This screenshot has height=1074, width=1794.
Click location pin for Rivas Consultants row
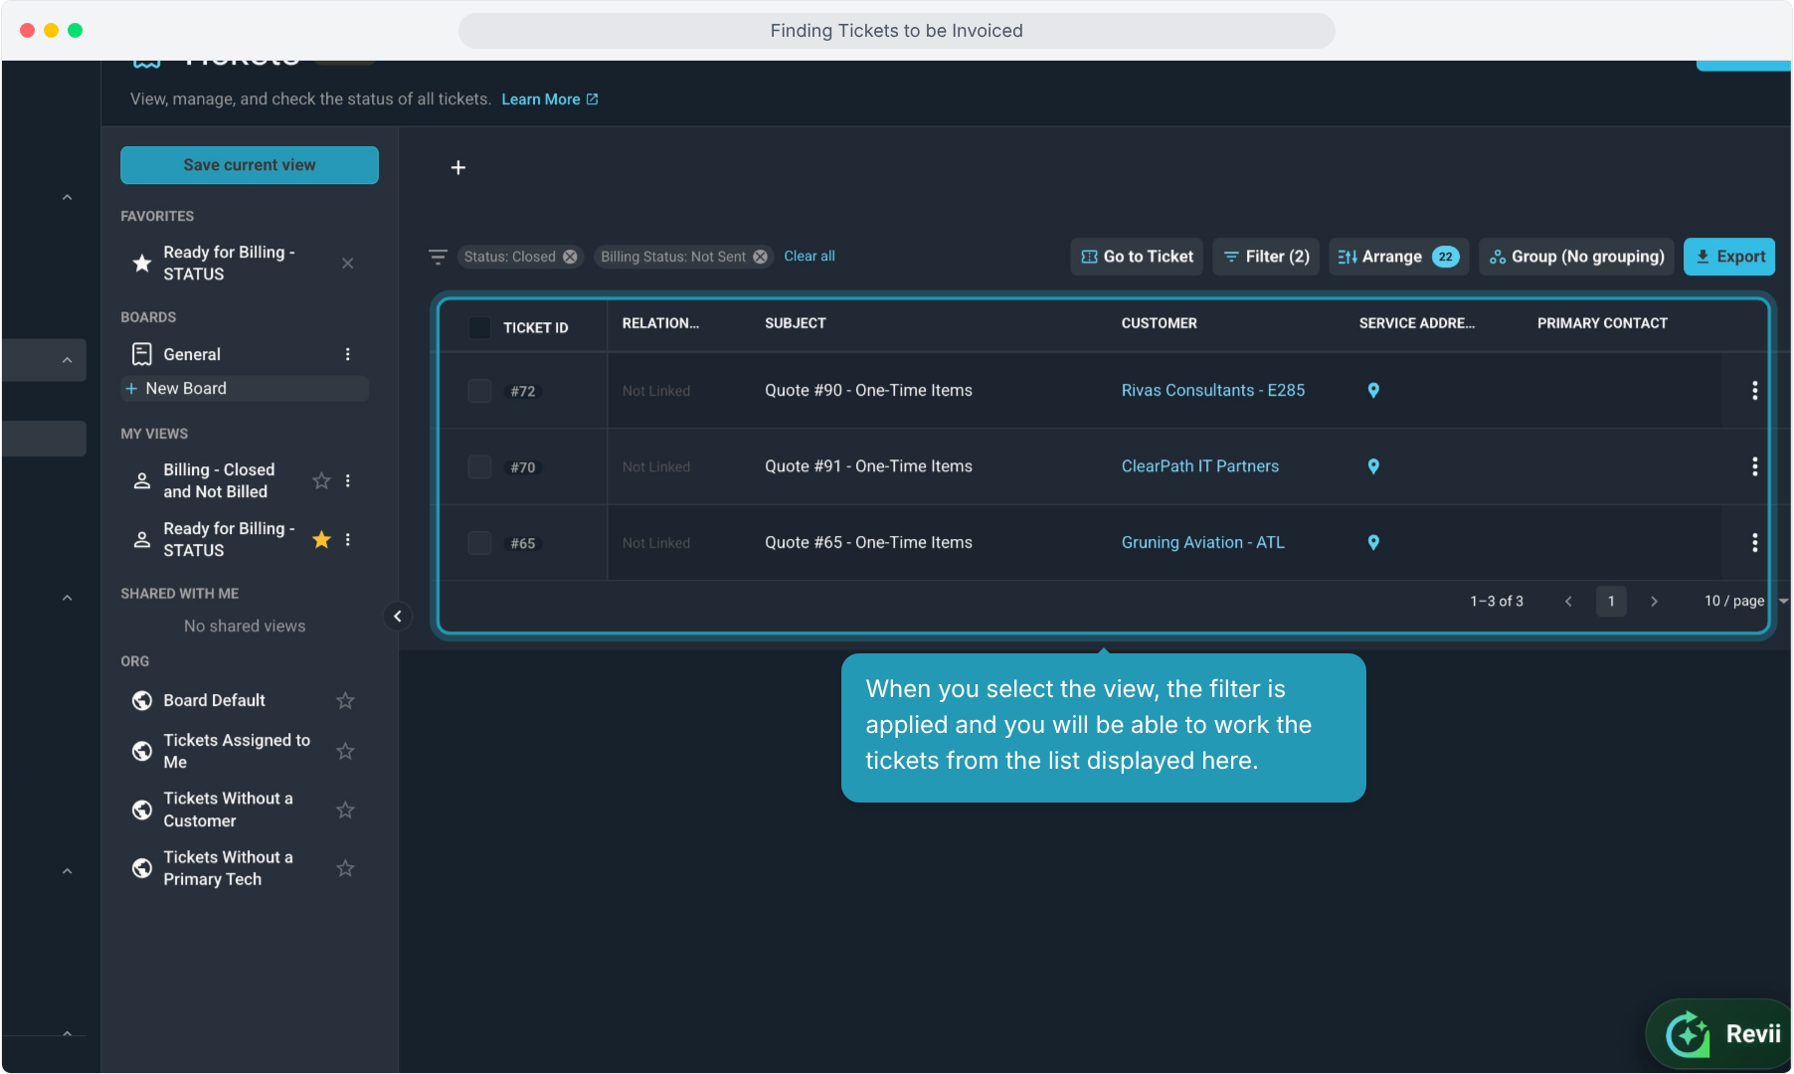click(1373, 391)
